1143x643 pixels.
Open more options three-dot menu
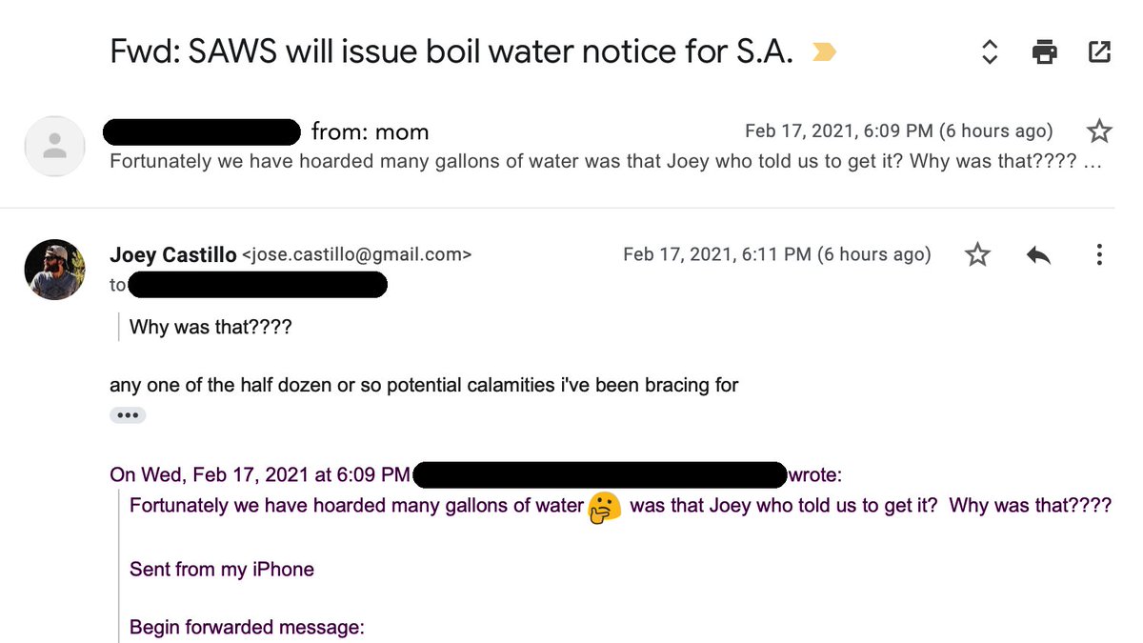[x=1099, y=254]
